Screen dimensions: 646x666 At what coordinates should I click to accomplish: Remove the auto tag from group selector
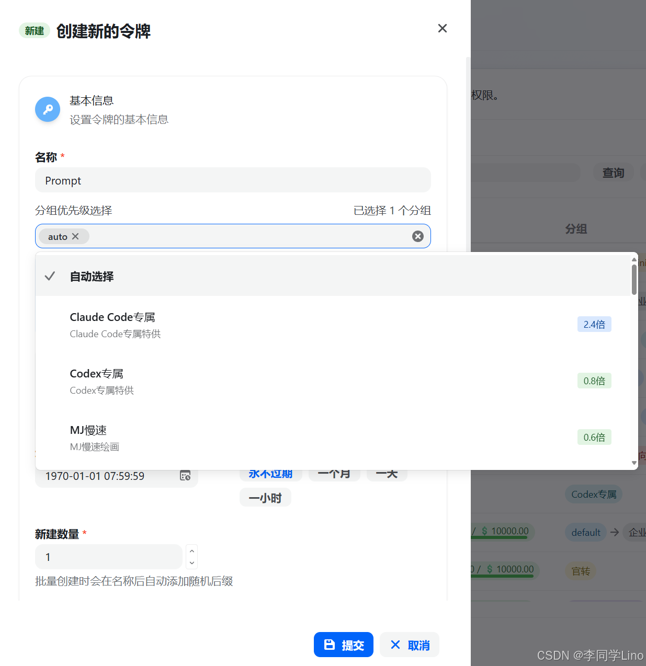coord(75,236)
